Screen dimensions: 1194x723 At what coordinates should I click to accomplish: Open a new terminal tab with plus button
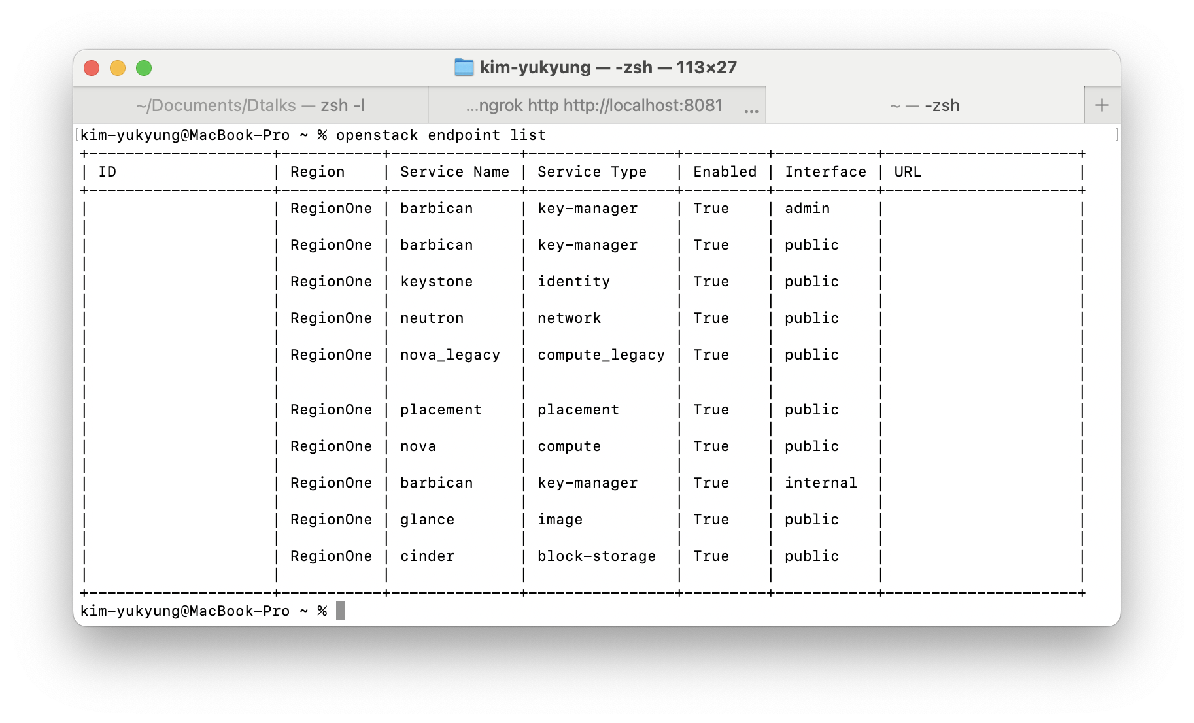[x=1102, y=105]
